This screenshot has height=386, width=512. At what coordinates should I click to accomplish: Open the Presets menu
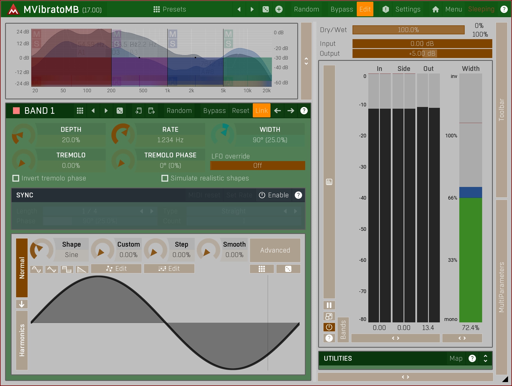point(170,9)
